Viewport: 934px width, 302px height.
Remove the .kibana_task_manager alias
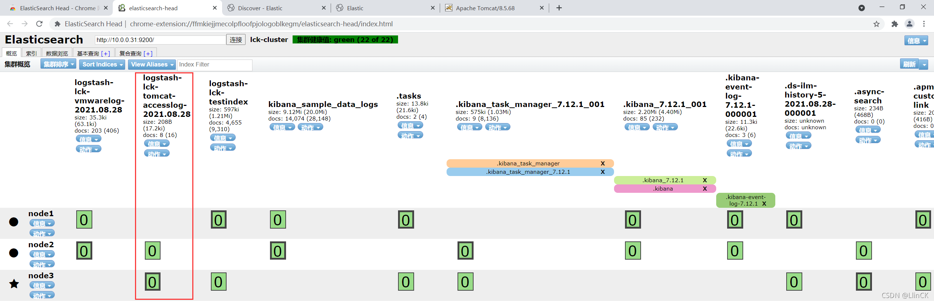coord(603,163)
